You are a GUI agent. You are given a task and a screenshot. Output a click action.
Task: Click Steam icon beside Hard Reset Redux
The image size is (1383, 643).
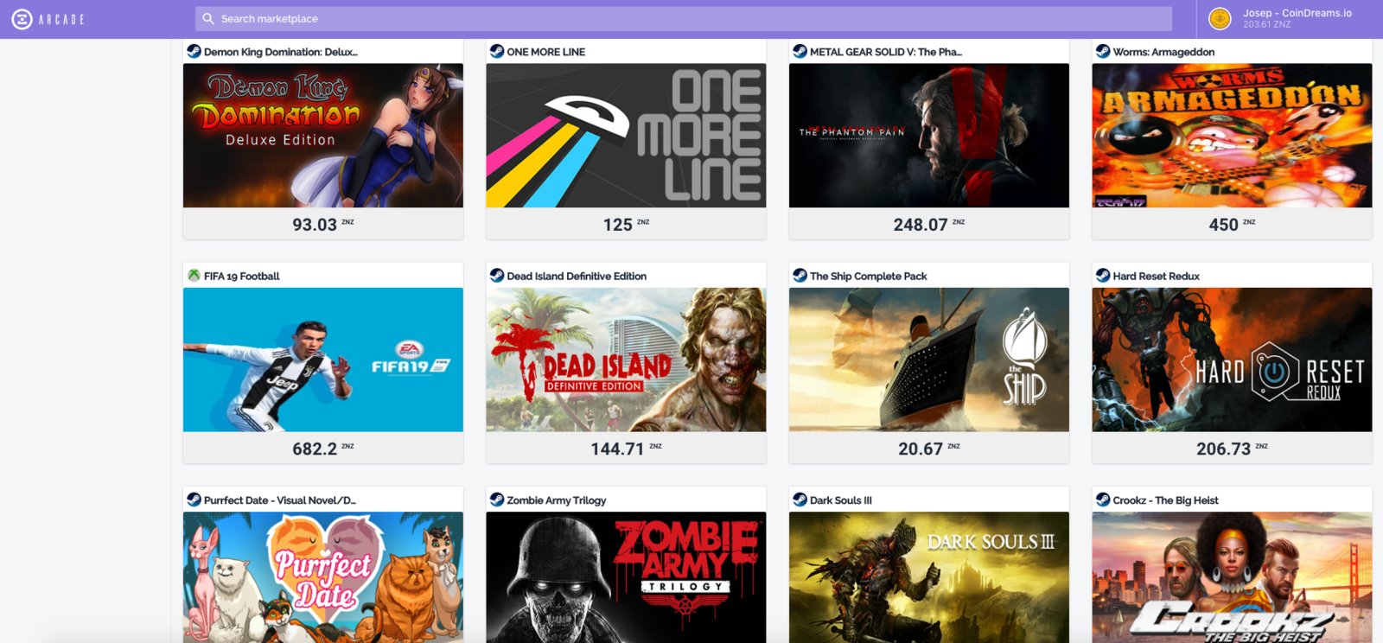tap(1103, 276)
